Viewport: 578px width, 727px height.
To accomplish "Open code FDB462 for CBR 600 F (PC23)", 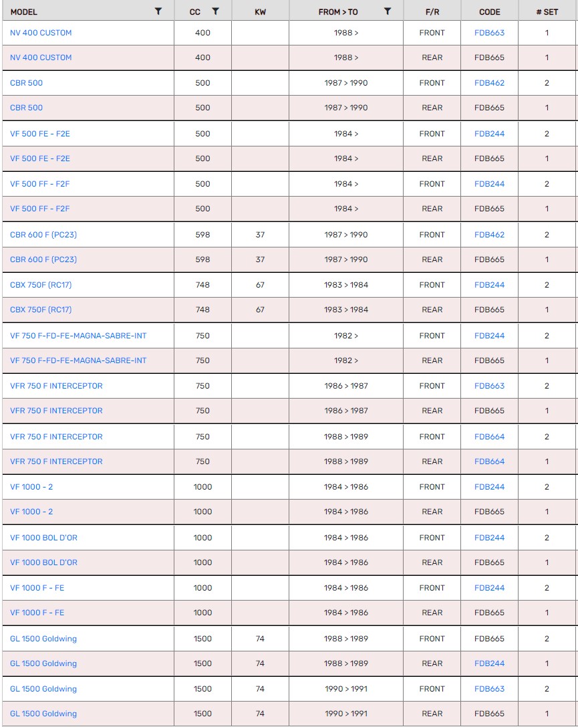I will coord(490,235).
